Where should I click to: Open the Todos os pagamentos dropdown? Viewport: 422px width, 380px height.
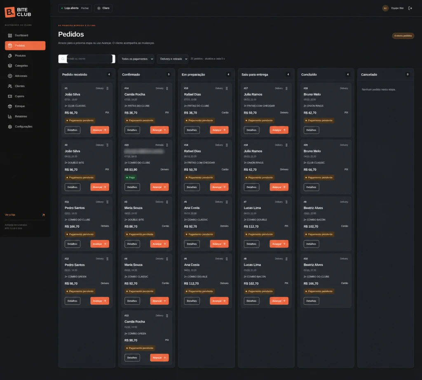(x=136, y=59)
